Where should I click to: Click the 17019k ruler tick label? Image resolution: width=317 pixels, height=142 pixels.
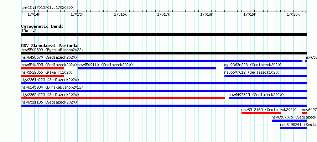tap(250, 14)
